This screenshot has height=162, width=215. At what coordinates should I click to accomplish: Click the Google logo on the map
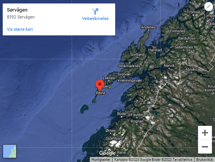point(107,153)
